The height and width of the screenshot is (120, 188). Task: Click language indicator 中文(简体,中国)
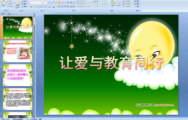point(36,119)
